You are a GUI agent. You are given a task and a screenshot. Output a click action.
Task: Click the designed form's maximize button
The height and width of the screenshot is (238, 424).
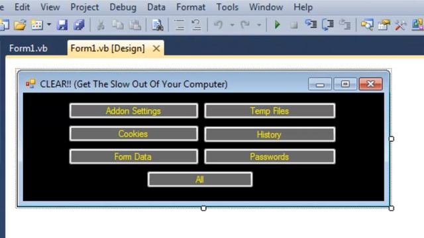point(345,84)
